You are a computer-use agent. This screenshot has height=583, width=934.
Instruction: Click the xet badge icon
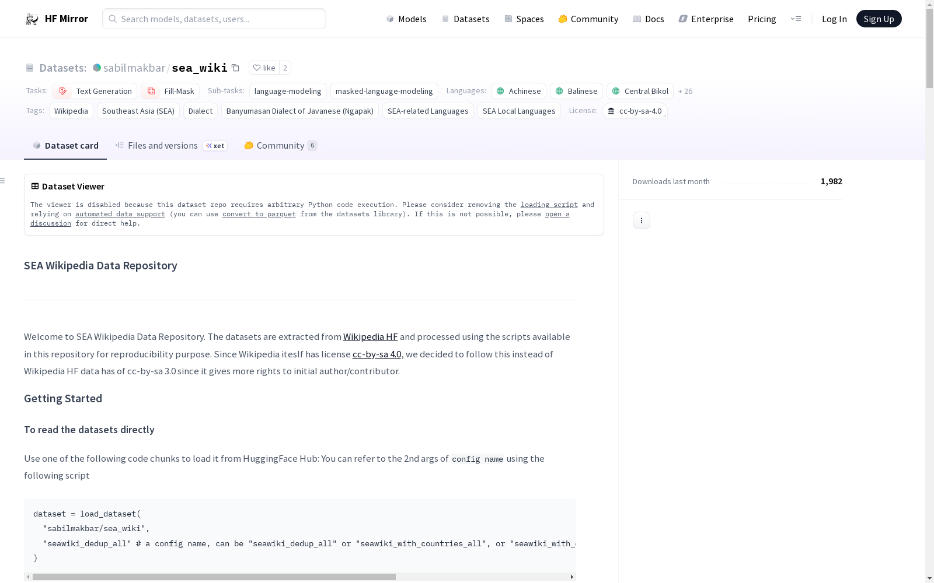209,146
